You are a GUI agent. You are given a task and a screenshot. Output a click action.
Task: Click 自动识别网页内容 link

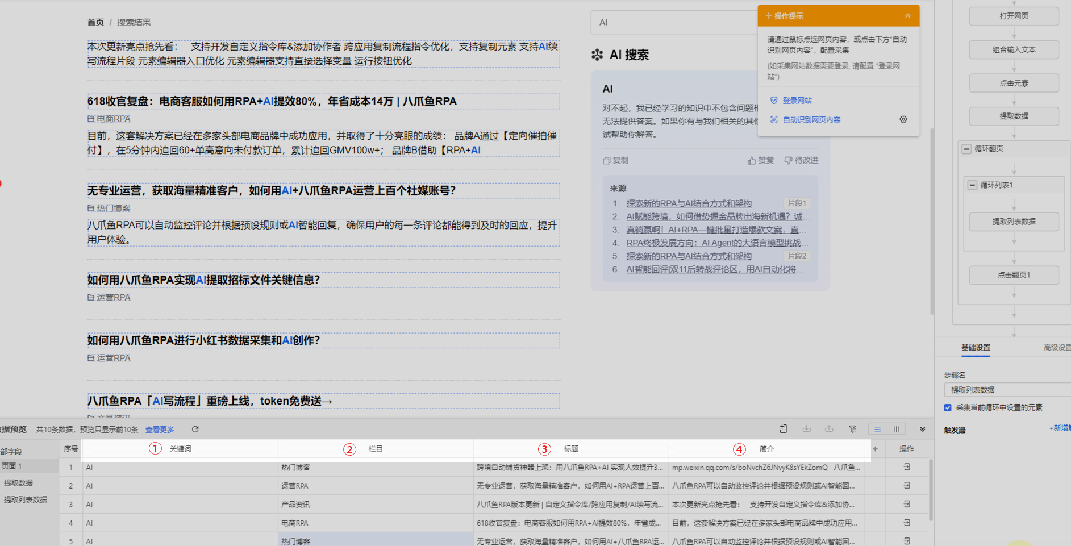(811, 120)
